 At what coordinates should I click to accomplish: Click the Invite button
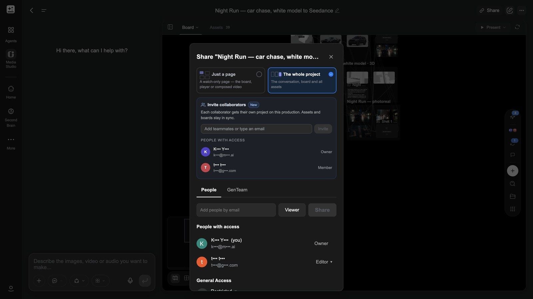pos(323,129)
